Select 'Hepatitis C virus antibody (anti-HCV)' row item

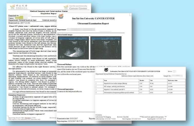[114, 90]
